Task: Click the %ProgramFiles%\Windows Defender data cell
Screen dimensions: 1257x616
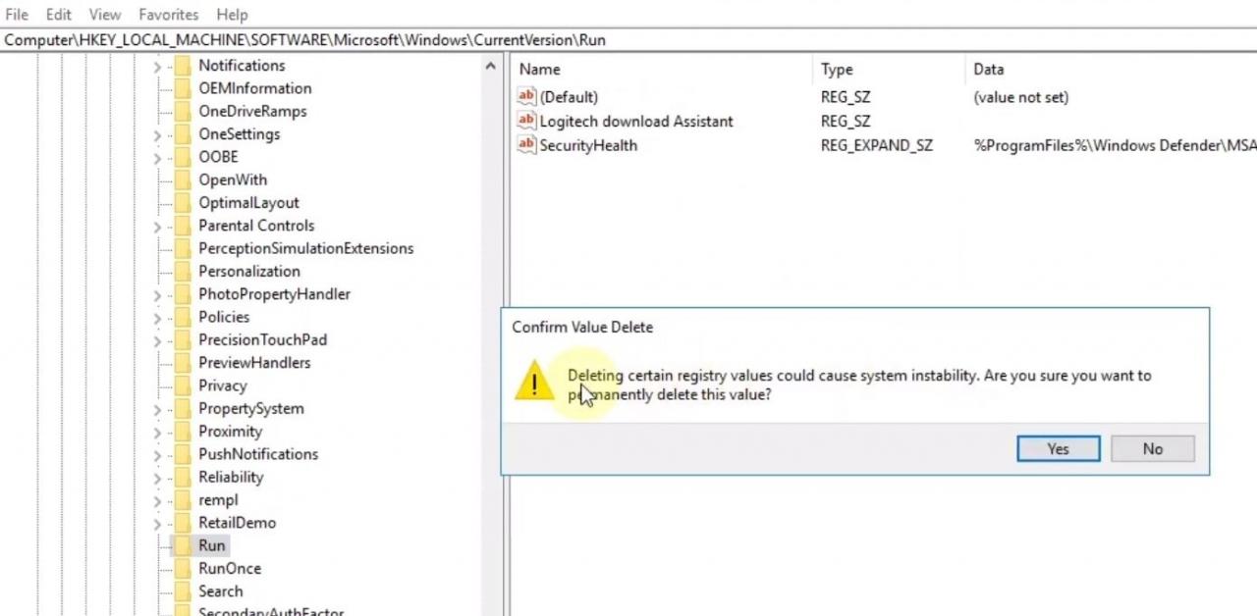Action: click(x=1115, y=145)
